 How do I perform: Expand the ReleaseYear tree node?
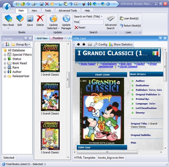[5, 76]
